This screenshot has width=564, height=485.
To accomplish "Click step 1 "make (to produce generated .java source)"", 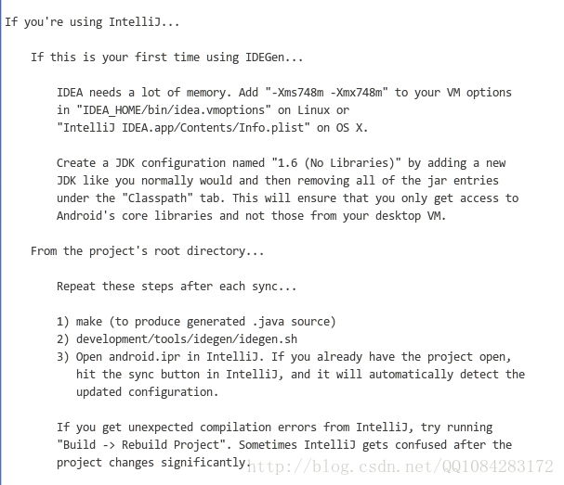I will pos(205,322).
